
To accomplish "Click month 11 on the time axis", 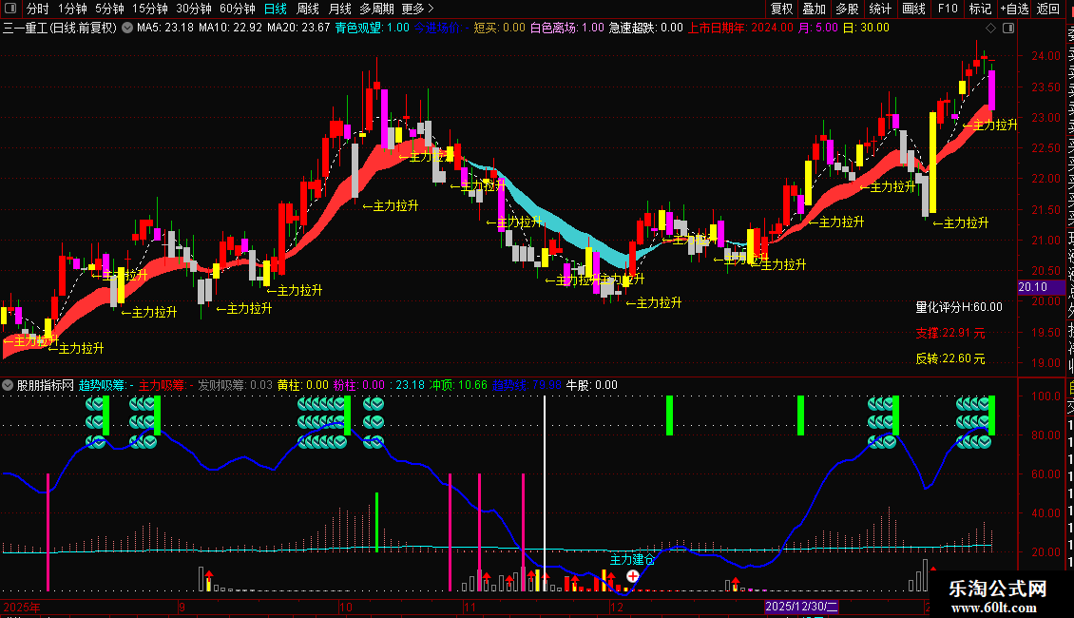I will [x=470, y=607].
